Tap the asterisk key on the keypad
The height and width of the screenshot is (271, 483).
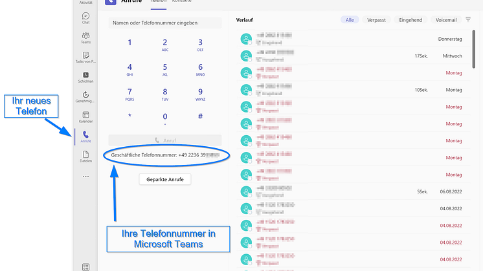coord(129,116)
